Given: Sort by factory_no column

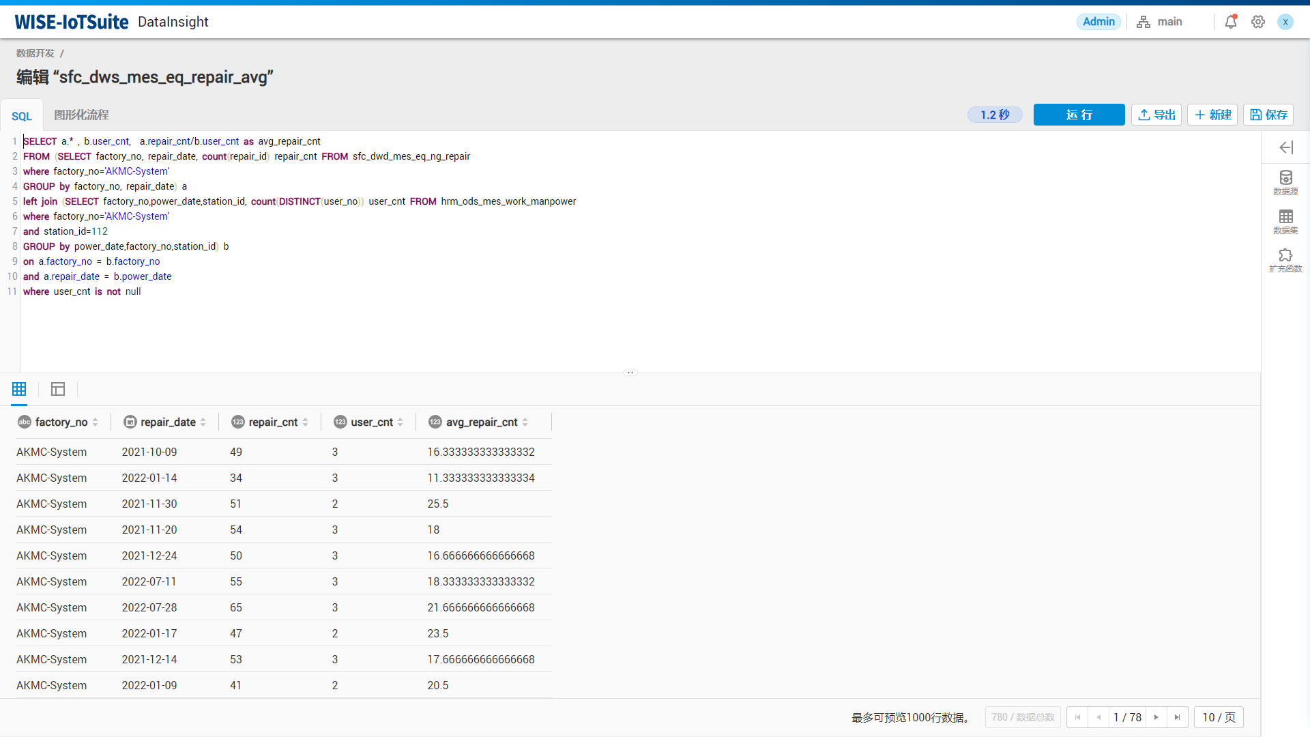Looking at the screenshot, I should click(95, 422).
